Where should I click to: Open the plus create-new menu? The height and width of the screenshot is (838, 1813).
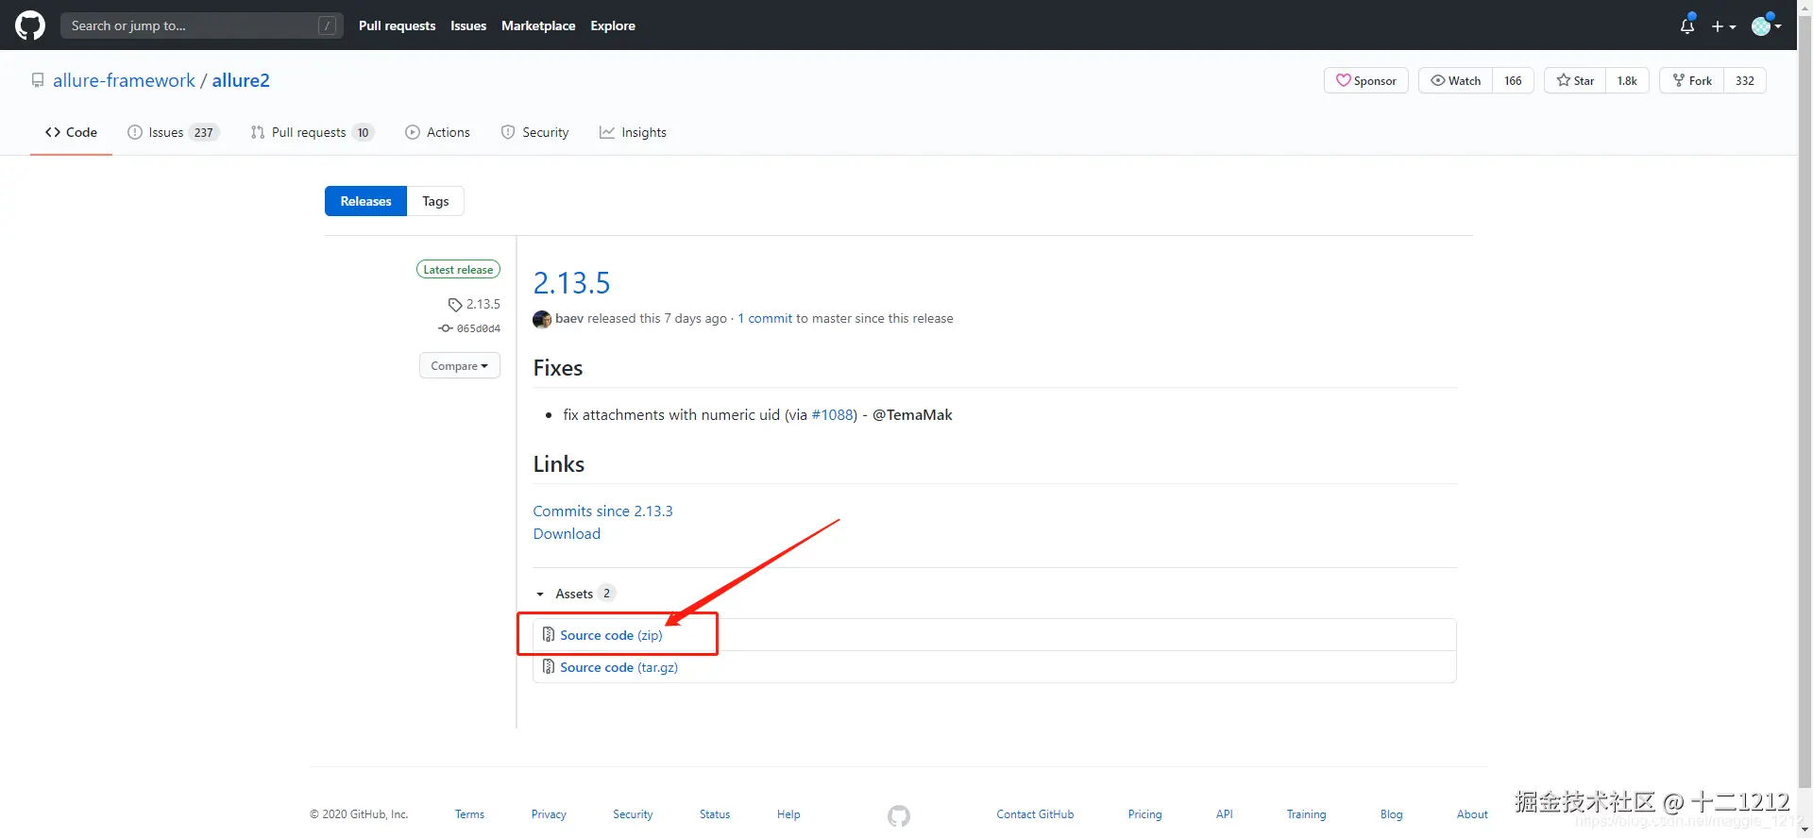(x=1723, y=26)
